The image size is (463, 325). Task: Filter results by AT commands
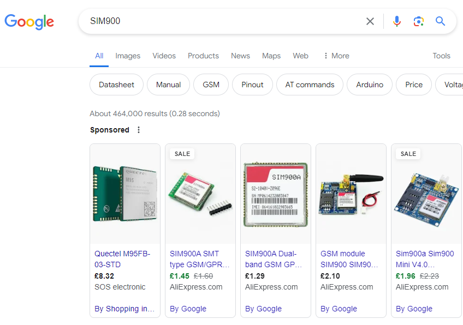[x=310, y=85]
